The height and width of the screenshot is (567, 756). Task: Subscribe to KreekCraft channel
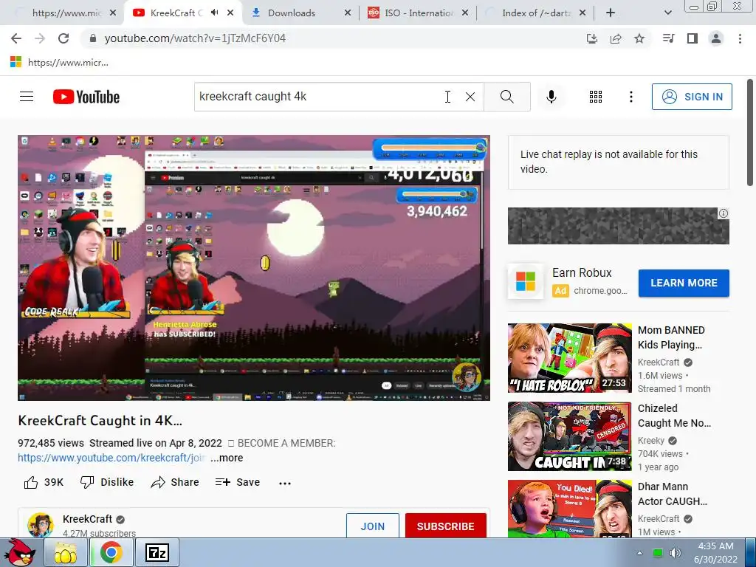pos(445,526)
